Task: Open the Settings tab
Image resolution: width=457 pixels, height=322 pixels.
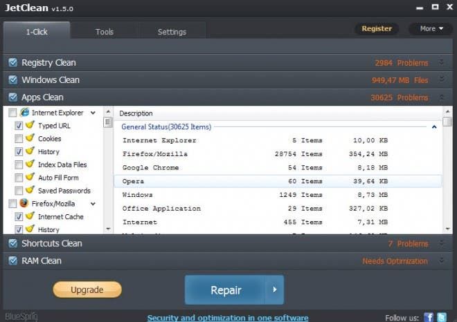Action: click(172, 31)
